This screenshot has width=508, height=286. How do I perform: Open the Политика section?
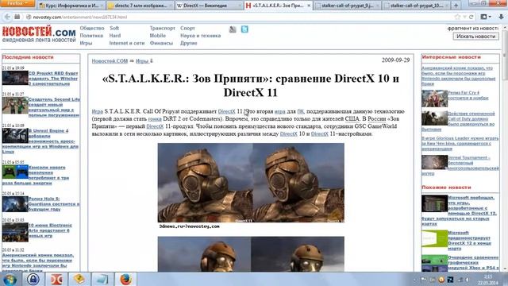click(91, 36)
